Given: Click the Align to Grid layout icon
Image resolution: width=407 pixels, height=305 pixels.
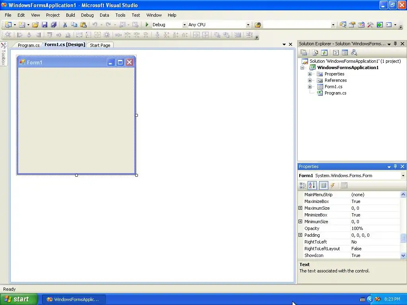Looking at the screenshot, I should pyautogui.click(x=8, y=35).
